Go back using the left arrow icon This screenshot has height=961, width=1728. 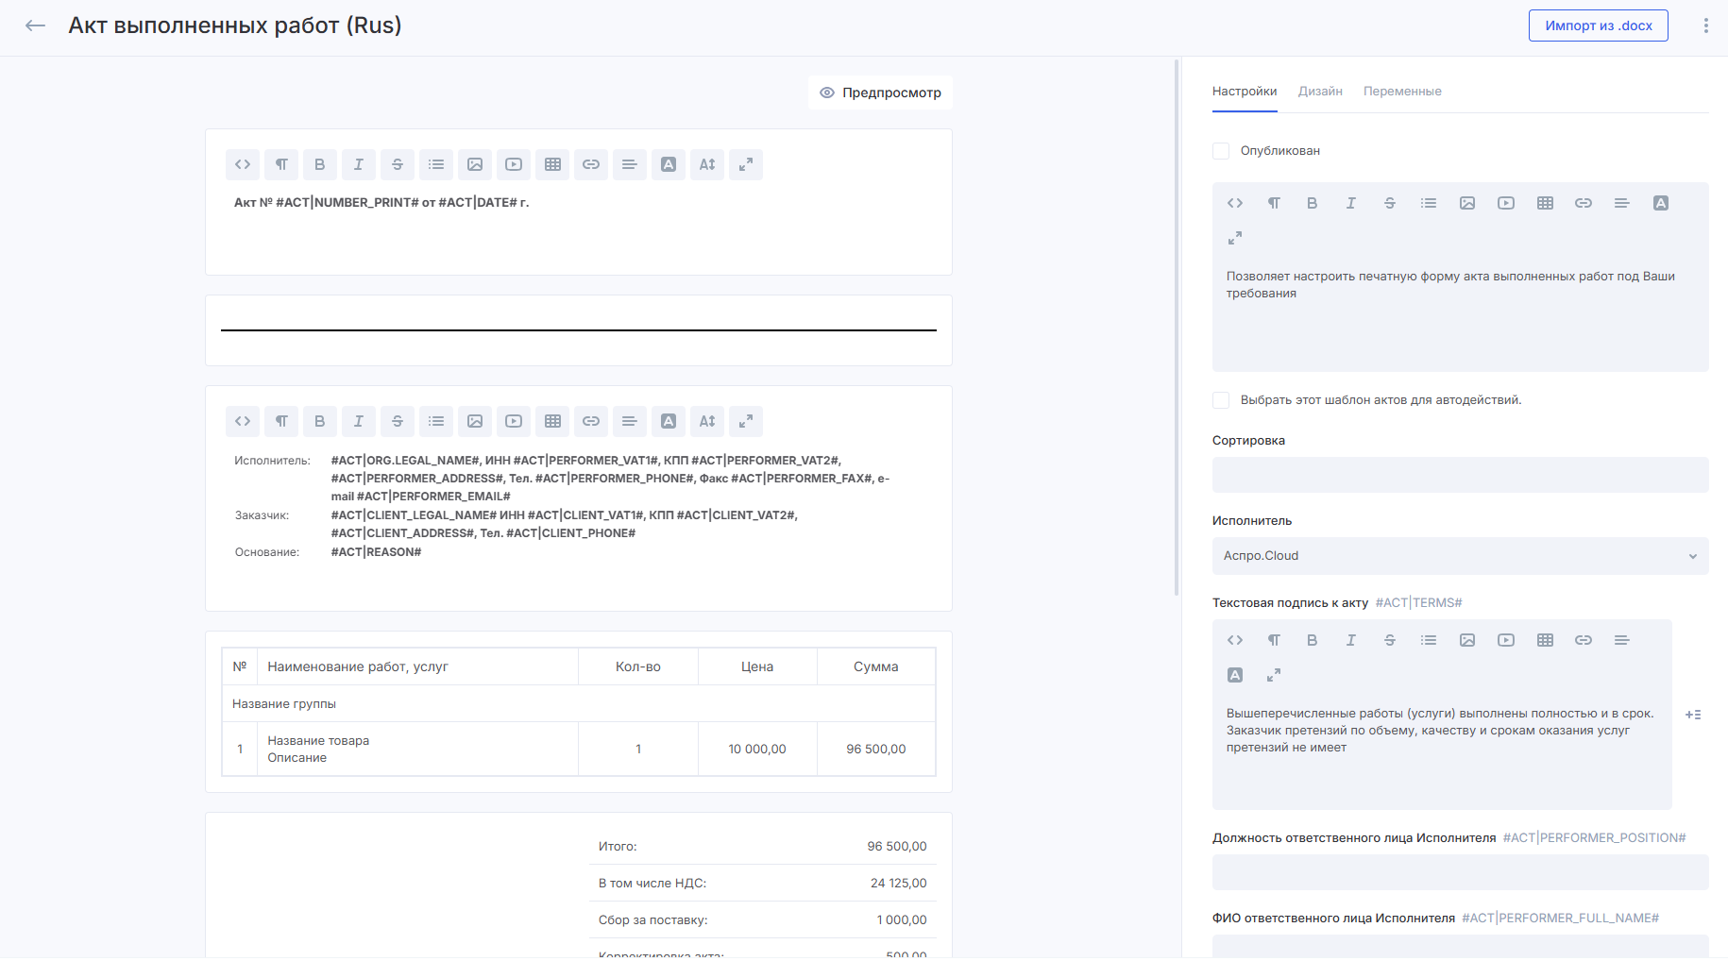(36, 25)
